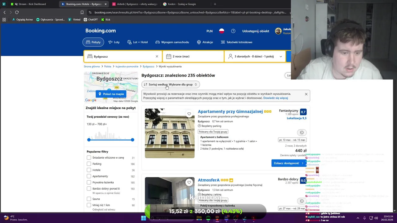Save AtmosferA listing with heart icon

point(189,182)
